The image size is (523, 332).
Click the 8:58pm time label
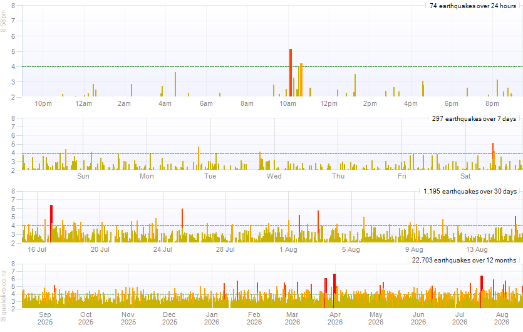[3, 21]
